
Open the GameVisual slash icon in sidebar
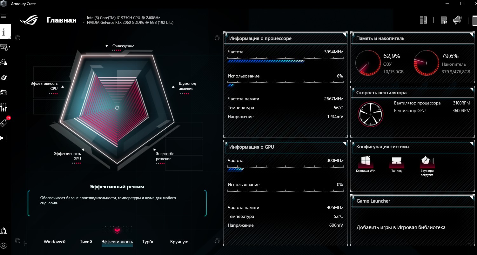click(4, 77)
